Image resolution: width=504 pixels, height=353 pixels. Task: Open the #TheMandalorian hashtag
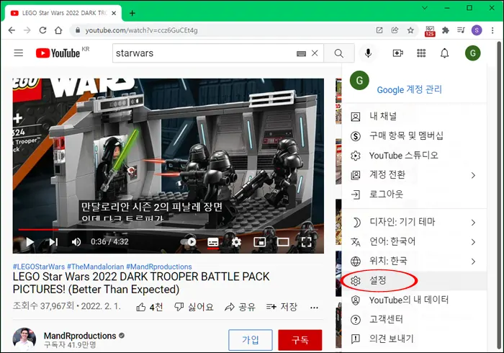[x=96, y=267]
